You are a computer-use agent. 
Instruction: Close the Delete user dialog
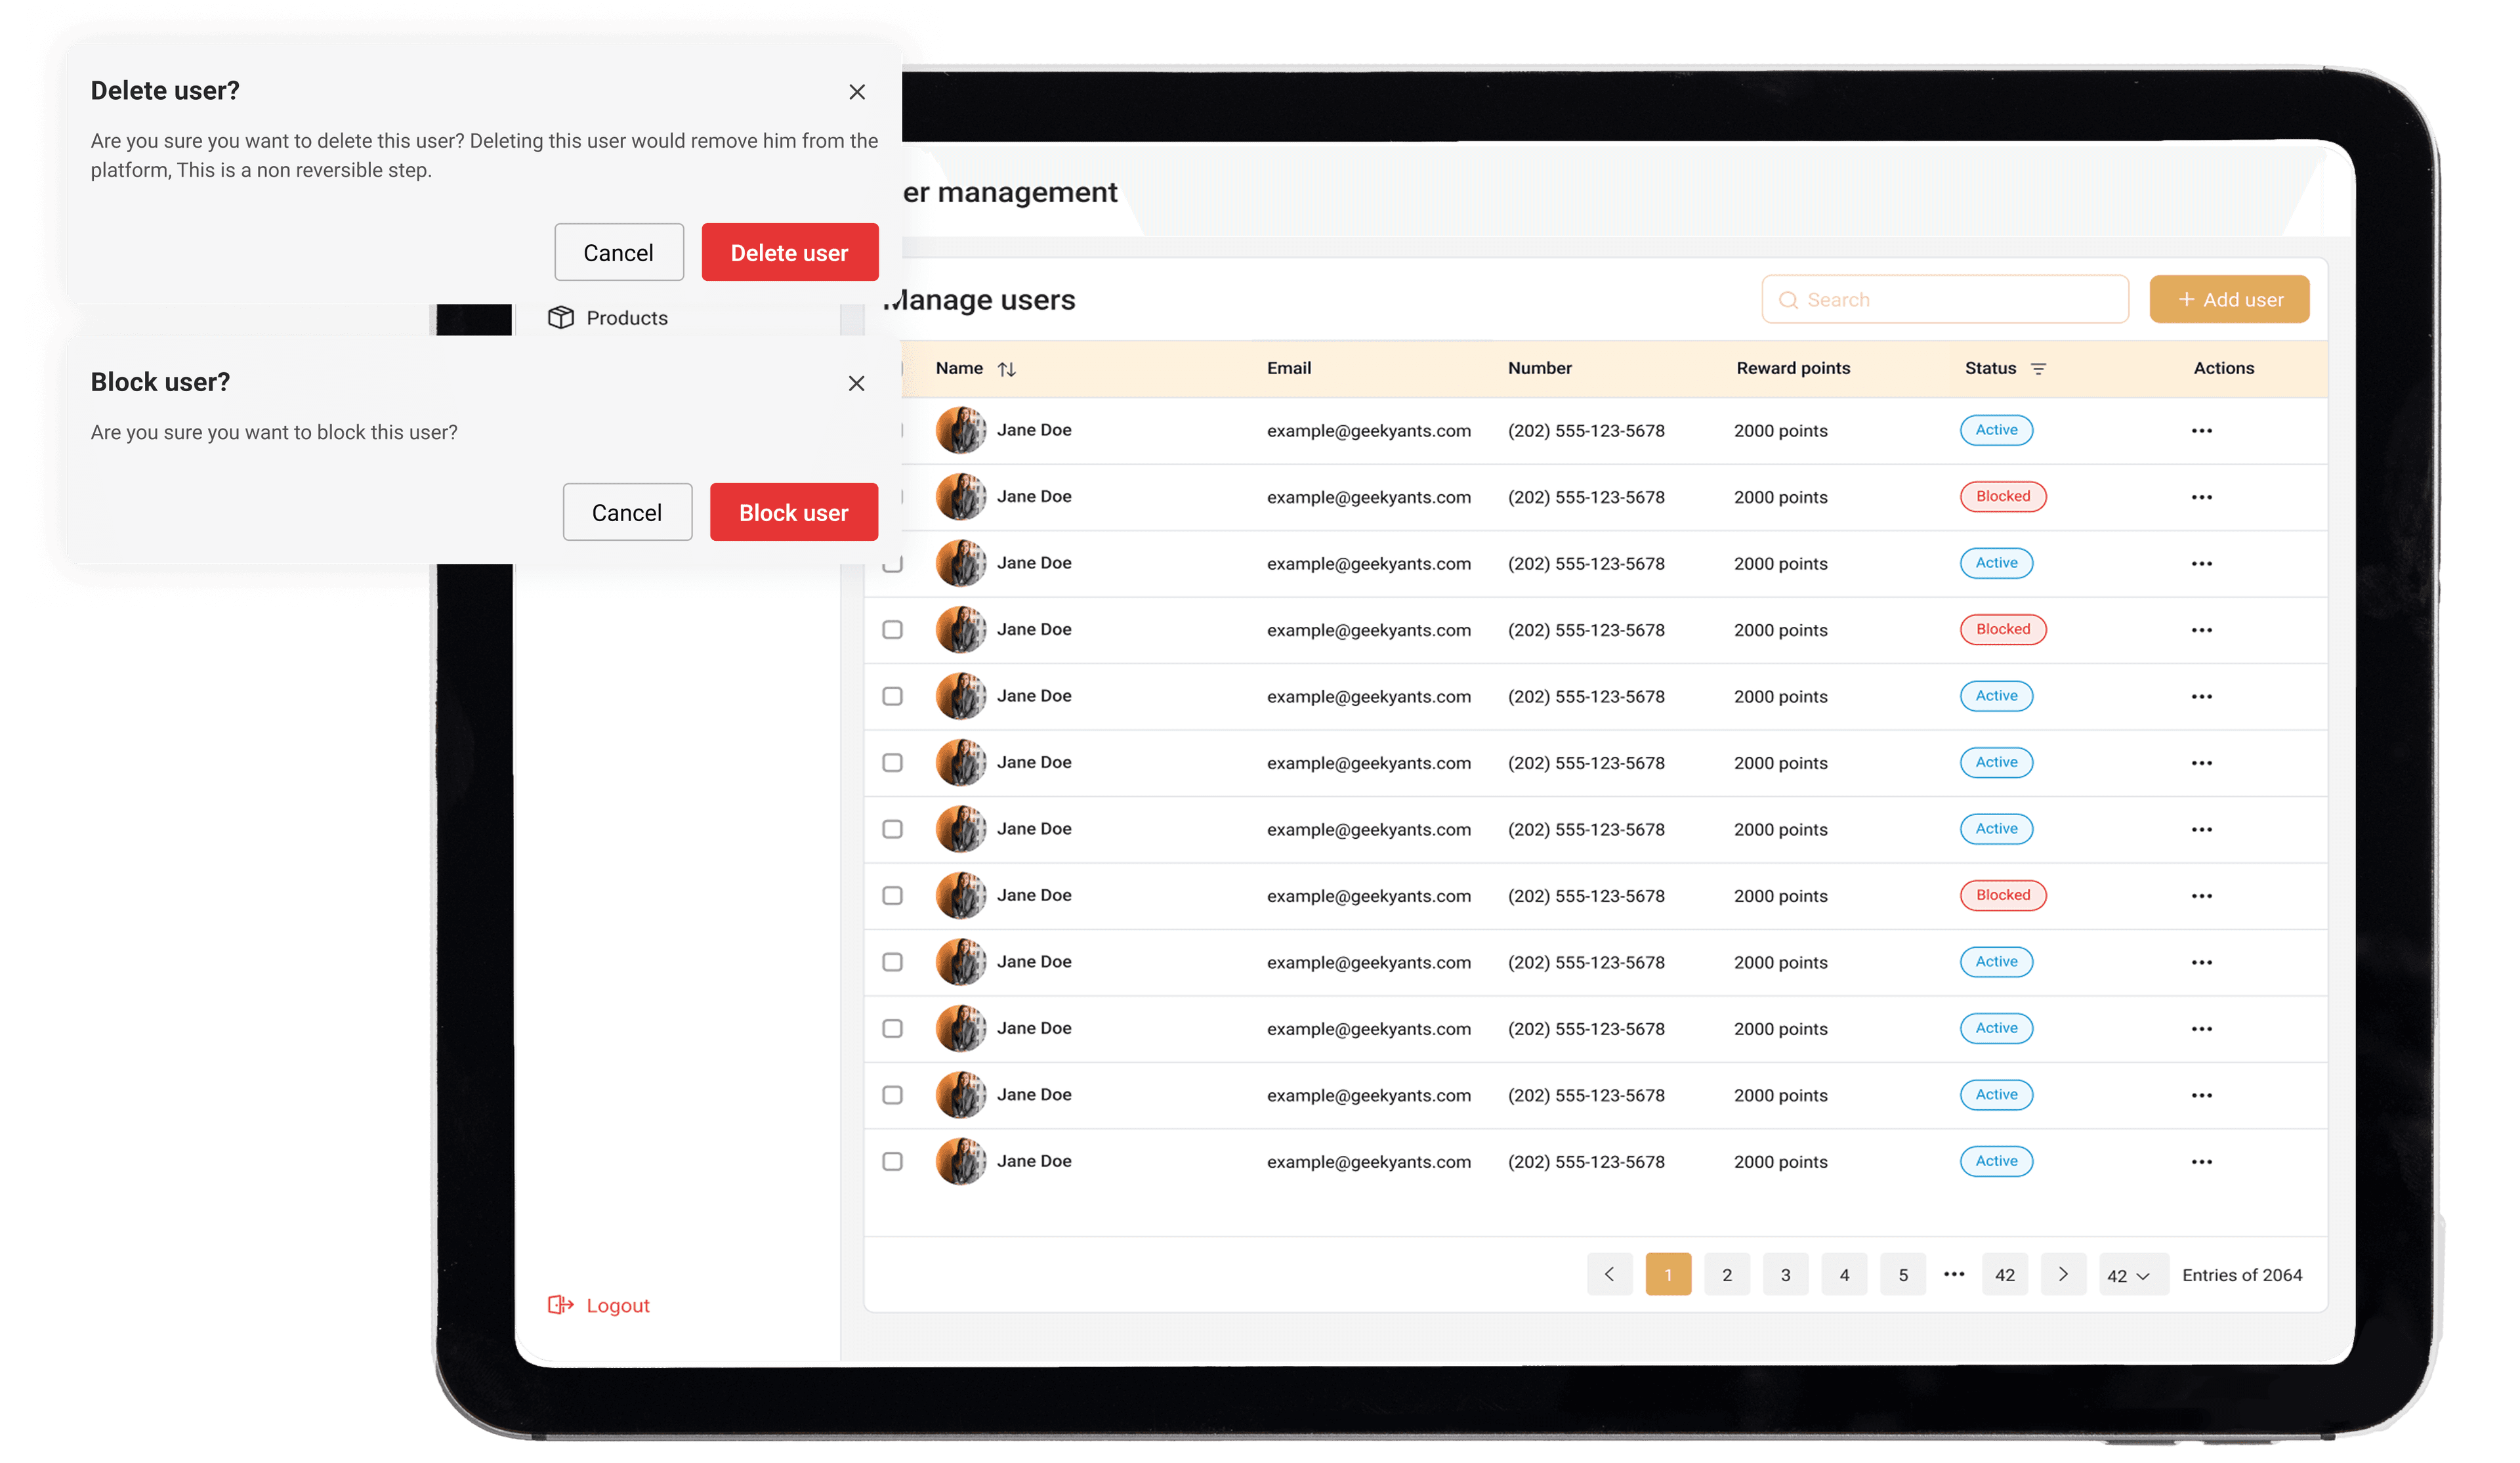point(857,92)
